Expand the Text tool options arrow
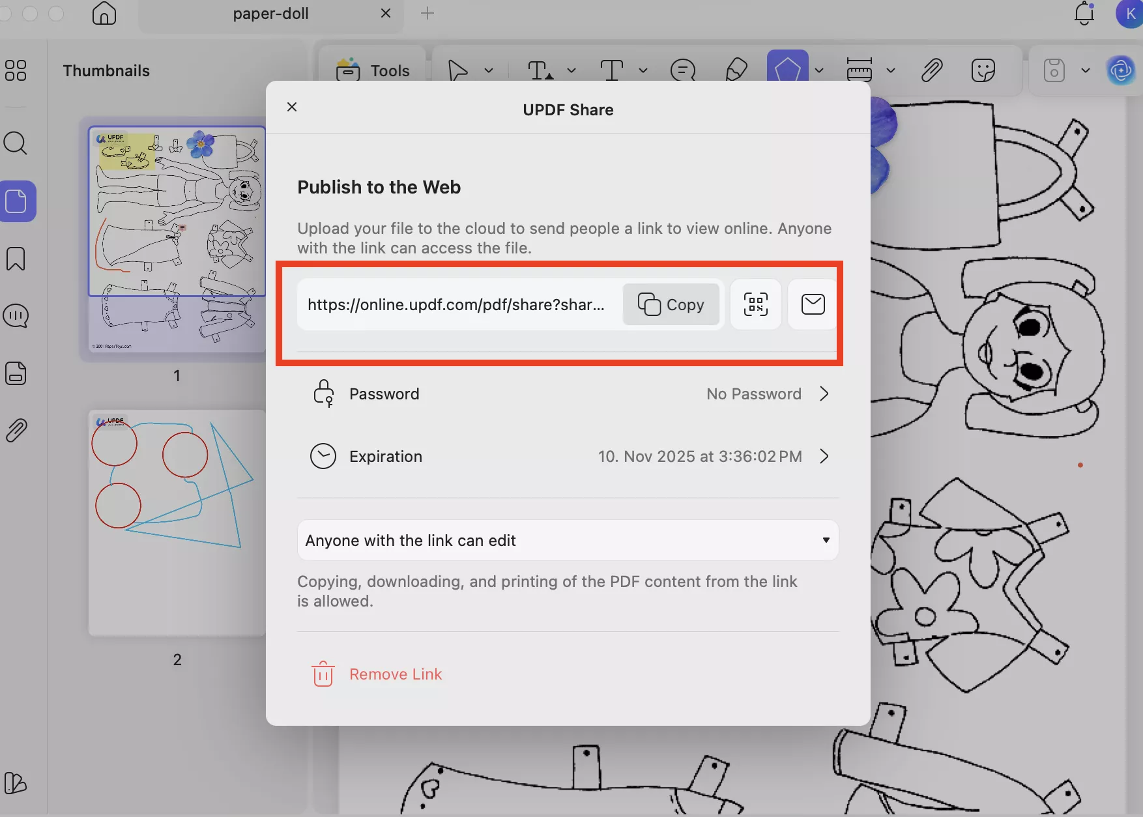 click(x=643, y=70)
